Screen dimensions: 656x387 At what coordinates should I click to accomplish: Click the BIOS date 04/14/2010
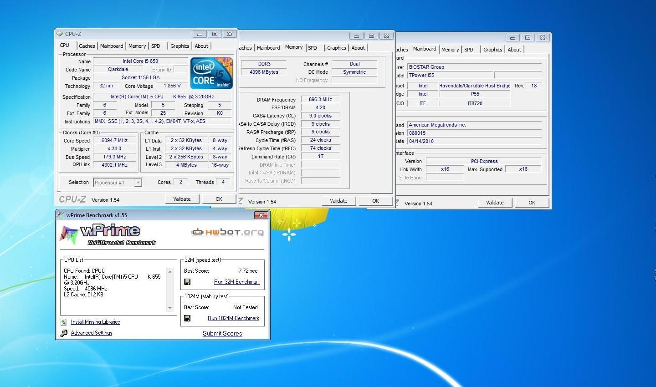click(474, 141)
